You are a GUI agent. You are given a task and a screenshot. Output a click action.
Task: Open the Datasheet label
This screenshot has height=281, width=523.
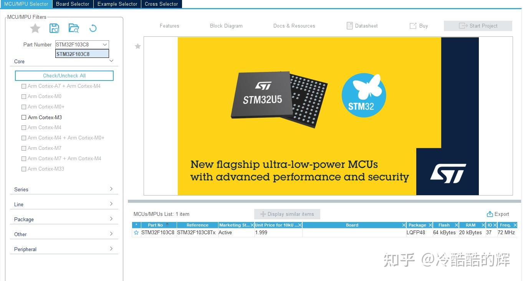(366, 26)
